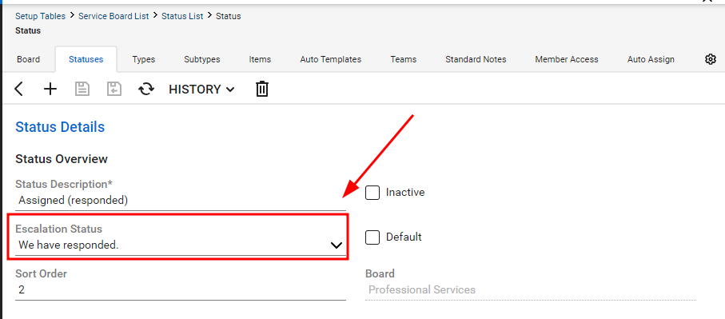
Task: Focus the Sort Order input field
Action: 181,290
